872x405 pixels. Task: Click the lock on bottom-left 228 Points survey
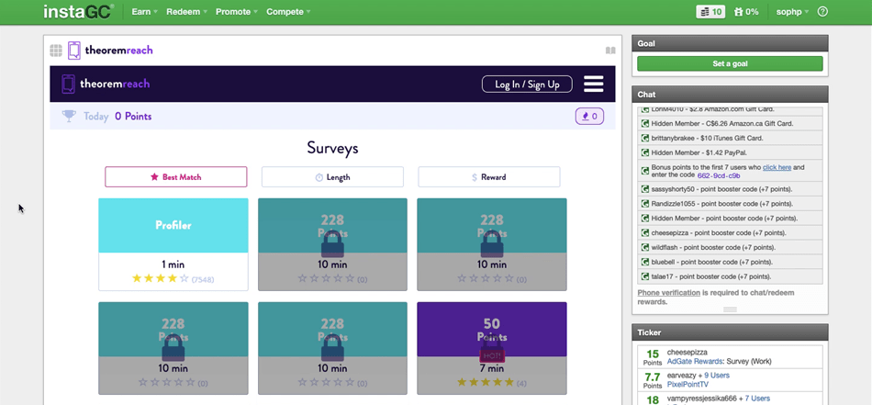tap(173, 348)
